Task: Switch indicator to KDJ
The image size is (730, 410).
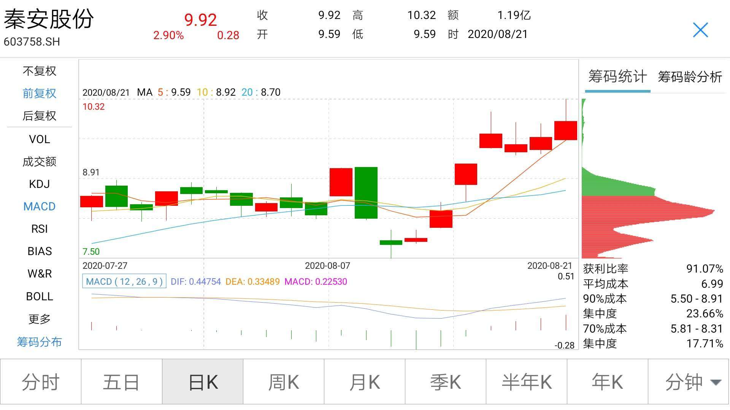Action: (39, 184)
